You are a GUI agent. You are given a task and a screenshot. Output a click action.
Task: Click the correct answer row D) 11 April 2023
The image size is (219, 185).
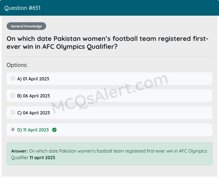click(x=109, y=130)
